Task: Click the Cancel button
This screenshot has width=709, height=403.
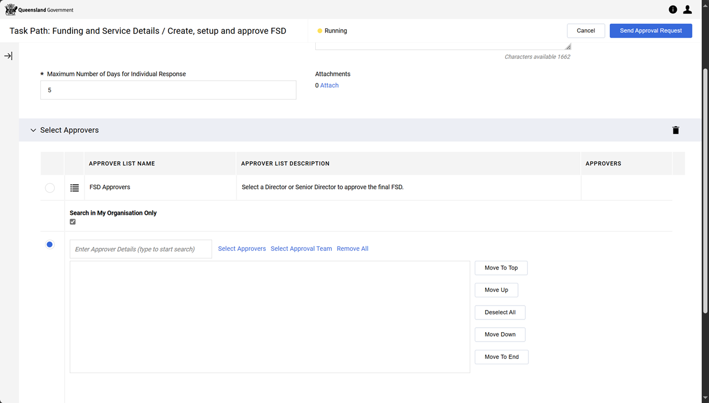Action: click(x=585, y=30)
